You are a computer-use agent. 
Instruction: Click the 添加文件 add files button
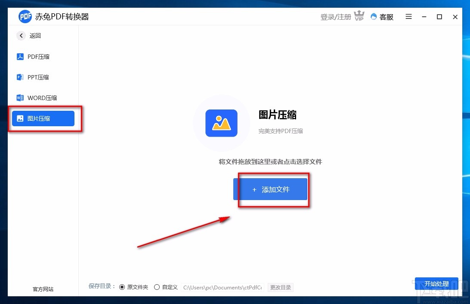[x=271, y=189]
